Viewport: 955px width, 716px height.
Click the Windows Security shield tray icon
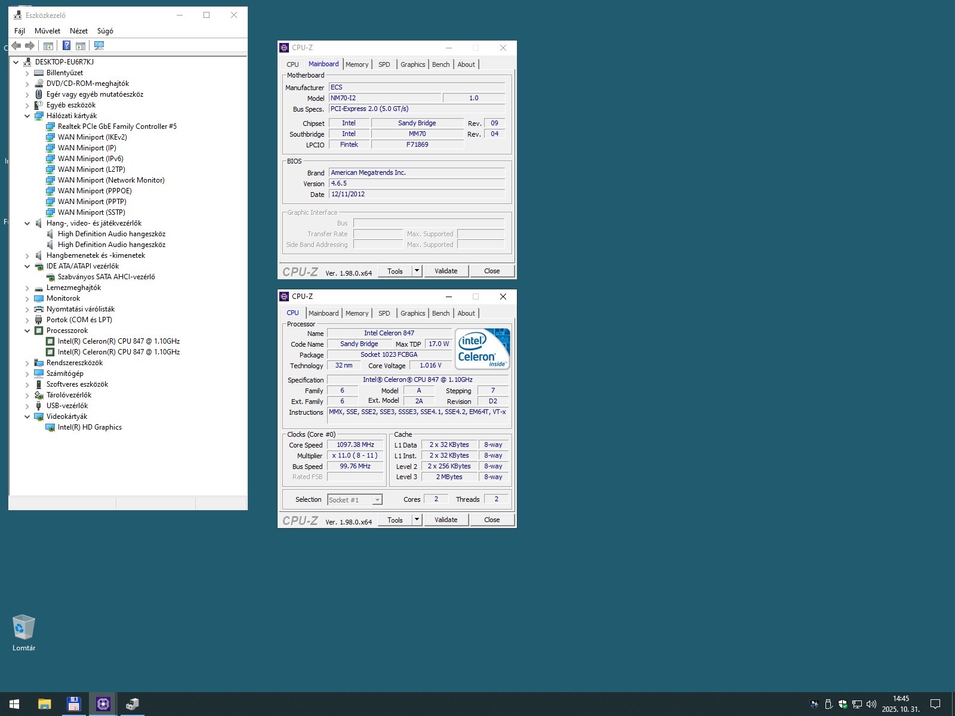point(843,704)
